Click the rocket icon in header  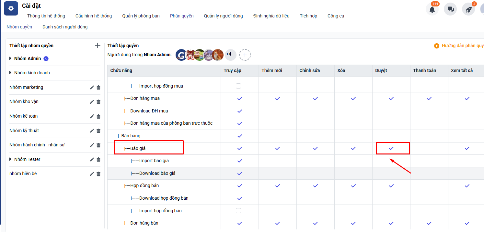coord(468,9)
